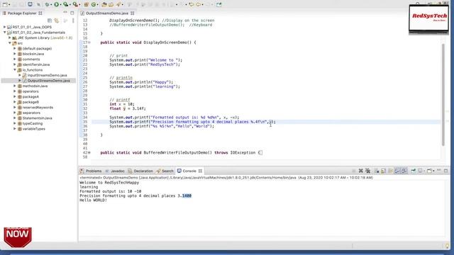Toggle Show Console on standard output change
The width and height of the screenshot is (454, 255).
[397, 171]
